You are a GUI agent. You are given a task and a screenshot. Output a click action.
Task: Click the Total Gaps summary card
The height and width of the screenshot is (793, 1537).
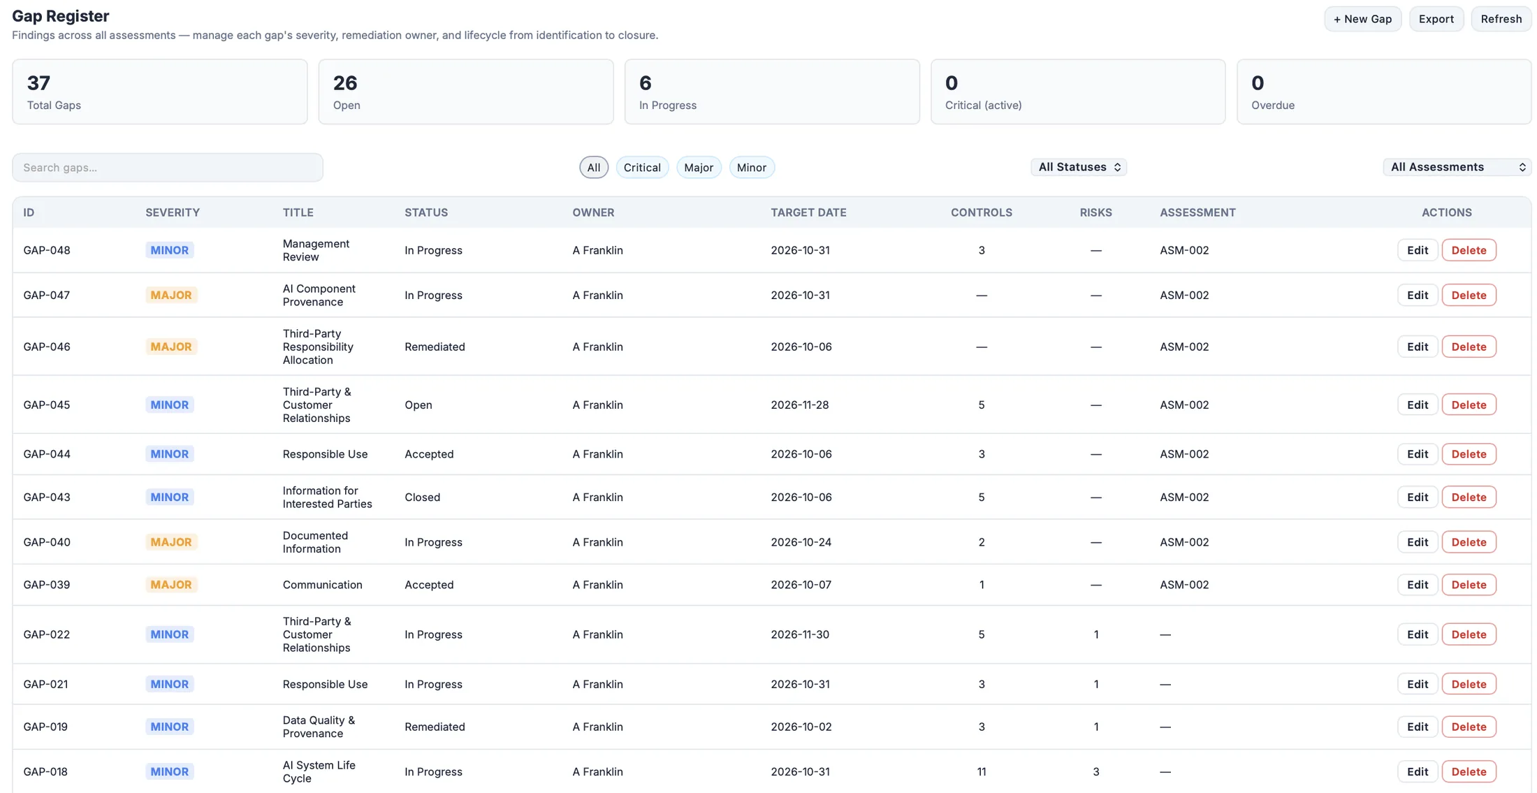[159, 92]
